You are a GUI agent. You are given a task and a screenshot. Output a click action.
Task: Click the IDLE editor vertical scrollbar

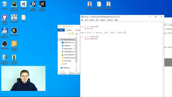(x=163, y=59)
